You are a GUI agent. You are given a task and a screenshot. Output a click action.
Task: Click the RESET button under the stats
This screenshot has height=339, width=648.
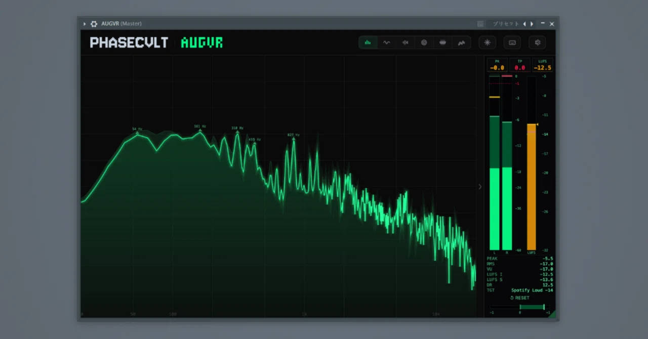(x=520, y=298)
